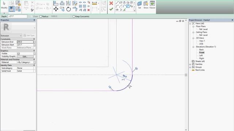The image size is (234, 131).
Task: Click the Match Type Properties paintbrush icon
Action: coord(32,10)
